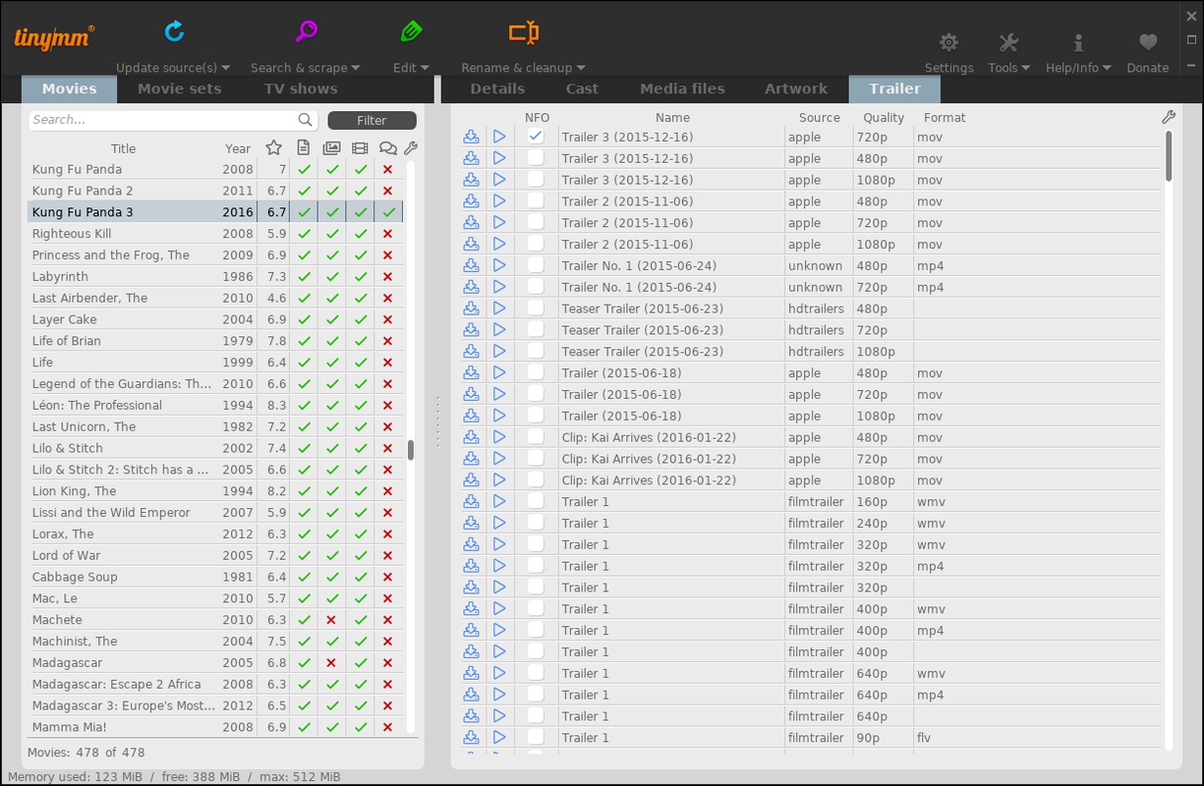Check NFO box for Trailer 2 1080p
1204x786 pixels.
pos(536,244)
